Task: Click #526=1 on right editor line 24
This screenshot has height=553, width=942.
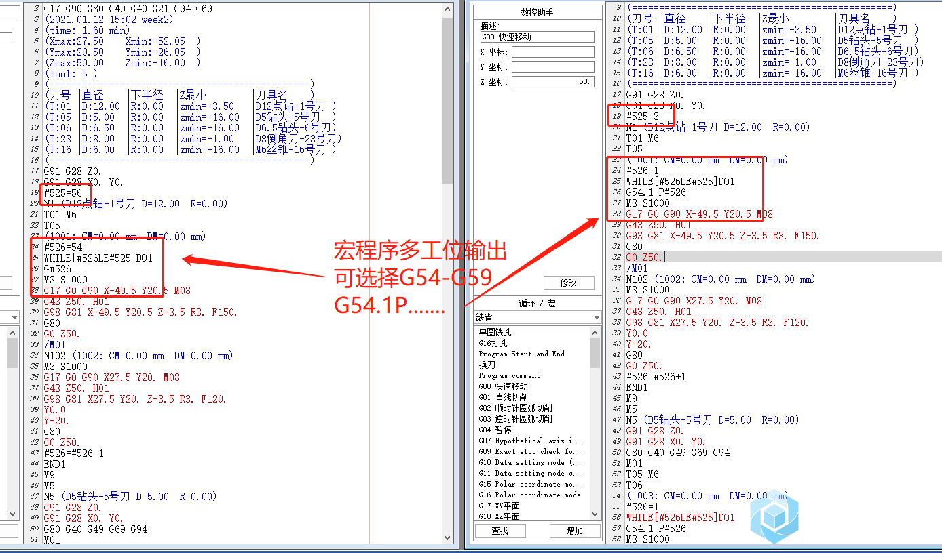Action: (643, 171)
